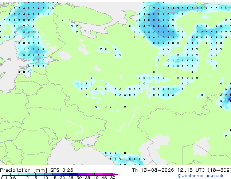This screenshot has width=231, height=179.
Task: Choose the 25–30 mm dark navy swatch
Action: click(74, 174)
